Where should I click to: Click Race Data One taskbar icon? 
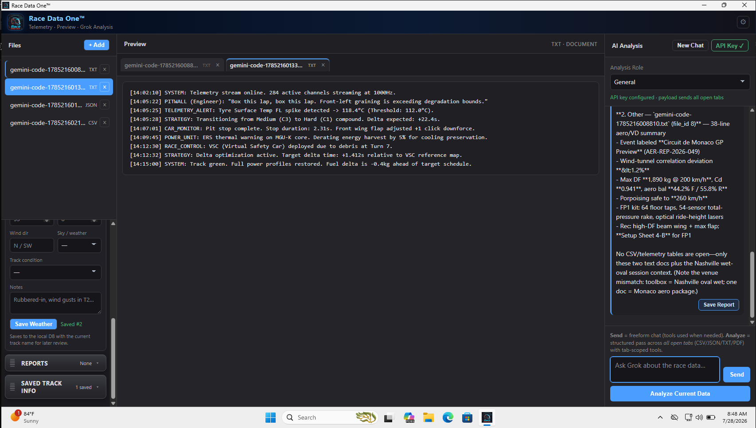[487, 417]
